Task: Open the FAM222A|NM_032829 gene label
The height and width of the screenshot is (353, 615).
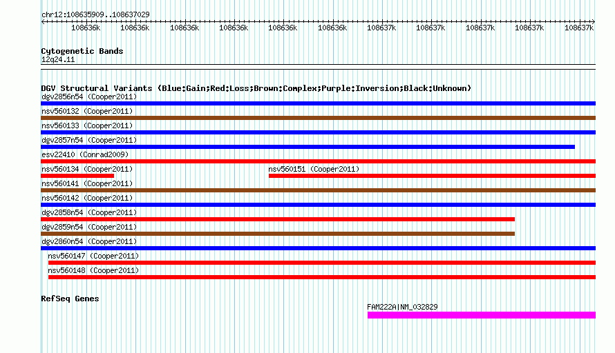Action: [x=402, y=307]
